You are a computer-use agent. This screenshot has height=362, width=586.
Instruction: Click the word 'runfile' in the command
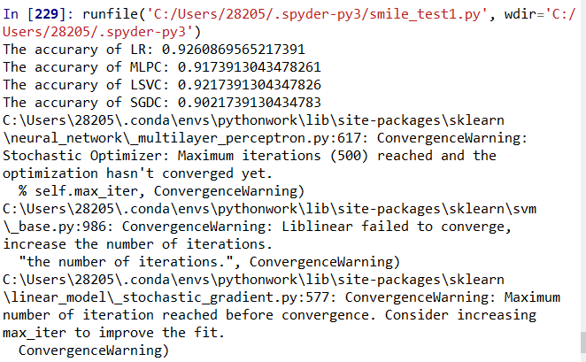[x=111, y=14]
